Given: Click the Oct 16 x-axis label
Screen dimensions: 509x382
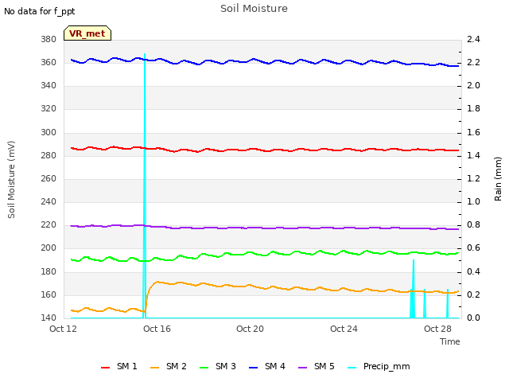Looking at the screenshot, I should pos(157,329).
